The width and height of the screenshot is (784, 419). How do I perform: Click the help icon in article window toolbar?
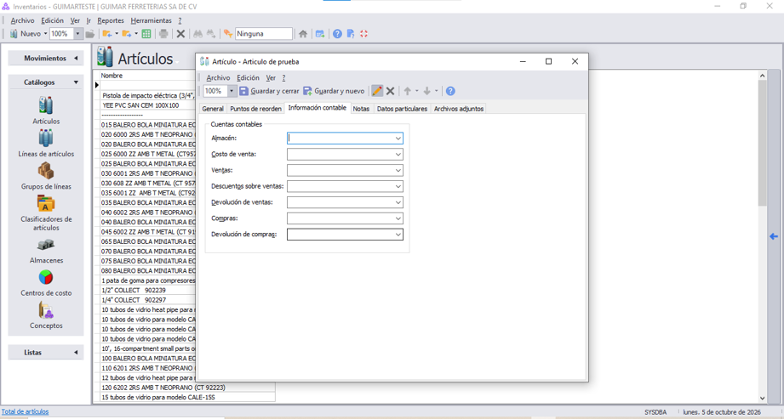(x=450, y=91)
